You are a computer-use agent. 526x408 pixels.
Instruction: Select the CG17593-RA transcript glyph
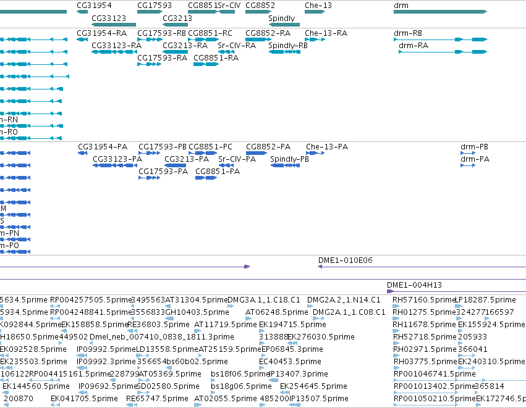150,64
